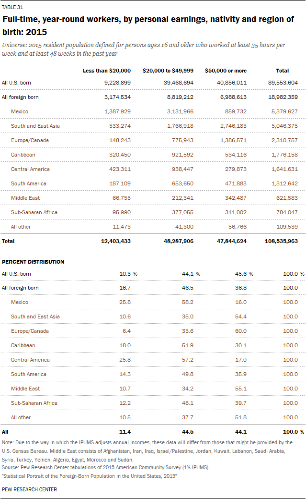Click South and East Asia value 2,746,183

(x=230, y=126)
